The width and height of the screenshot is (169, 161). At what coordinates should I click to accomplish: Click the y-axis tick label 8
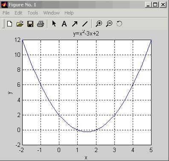19,70
